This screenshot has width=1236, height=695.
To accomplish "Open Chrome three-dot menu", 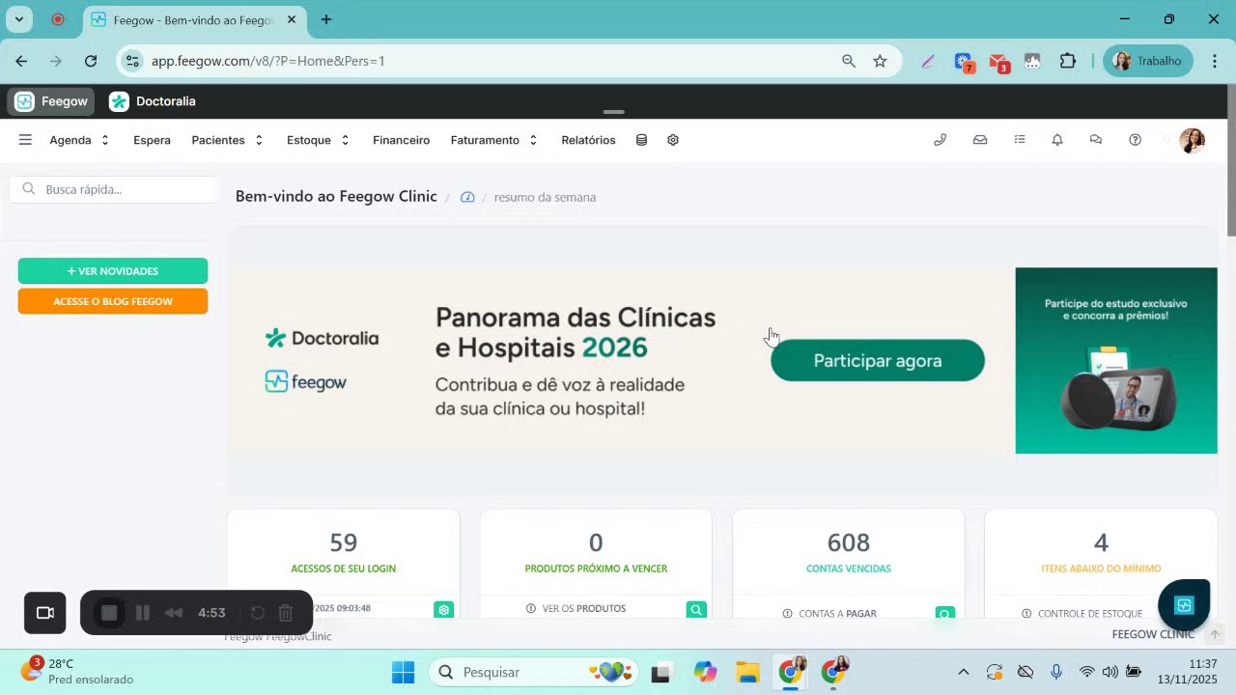I will point(1214,61).
